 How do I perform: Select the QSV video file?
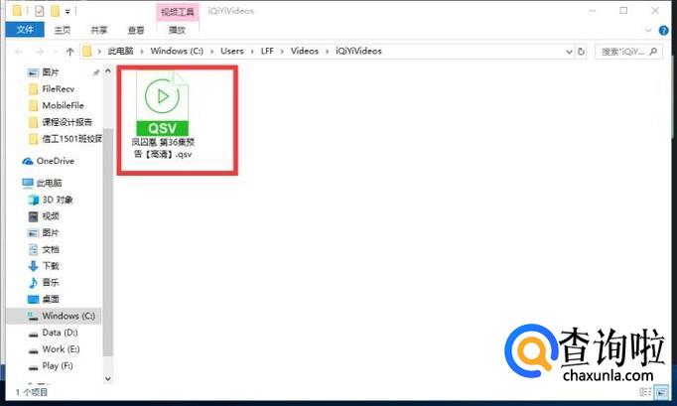tap(163, 115)
